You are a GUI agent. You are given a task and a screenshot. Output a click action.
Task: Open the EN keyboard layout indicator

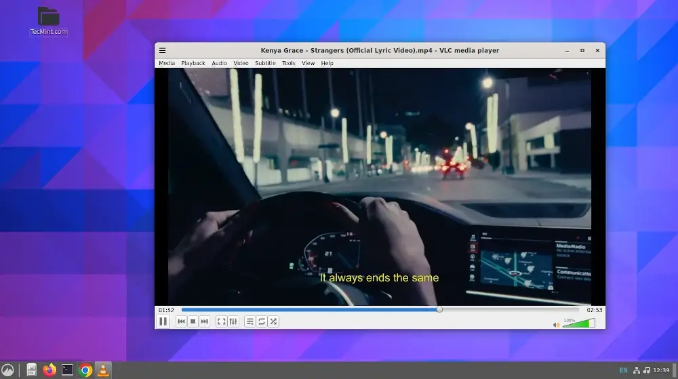pos(623,370)
